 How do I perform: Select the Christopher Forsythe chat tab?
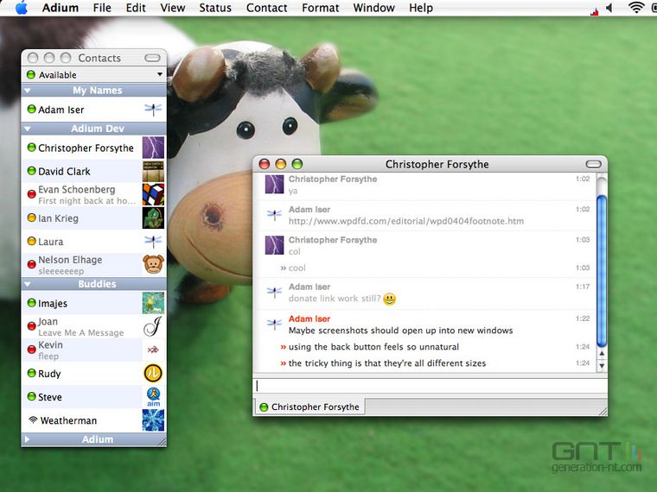[x=309, y=407]
